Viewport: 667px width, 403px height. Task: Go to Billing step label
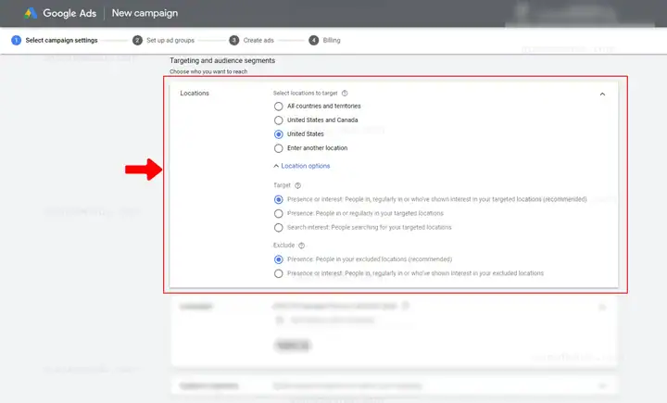pos(332,41)
